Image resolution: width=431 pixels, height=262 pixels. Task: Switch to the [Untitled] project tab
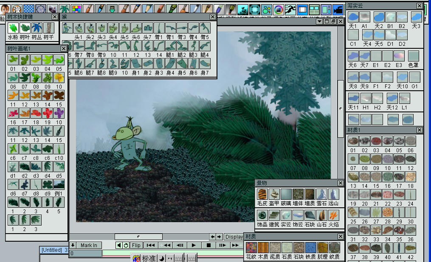point(52,250)
